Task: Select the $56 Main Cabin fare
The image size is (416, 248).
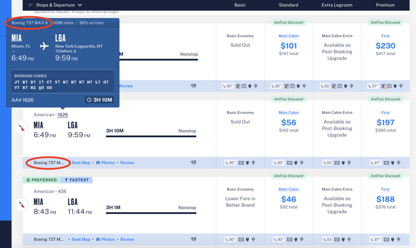Action: pos(289,122)
